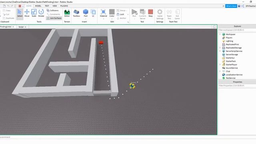Open the Part dropdown arrow
The image size is (256, 144).
(x=86, y=19)
